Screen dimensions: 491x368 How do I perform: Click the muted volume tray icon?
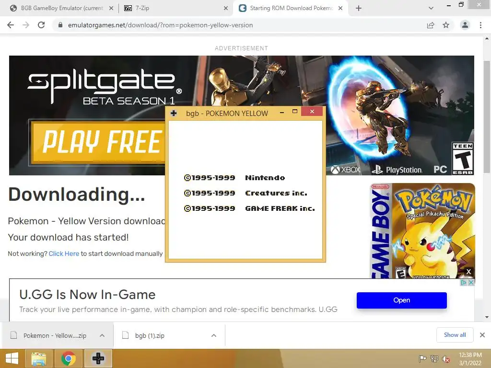(x=446, y=358)
